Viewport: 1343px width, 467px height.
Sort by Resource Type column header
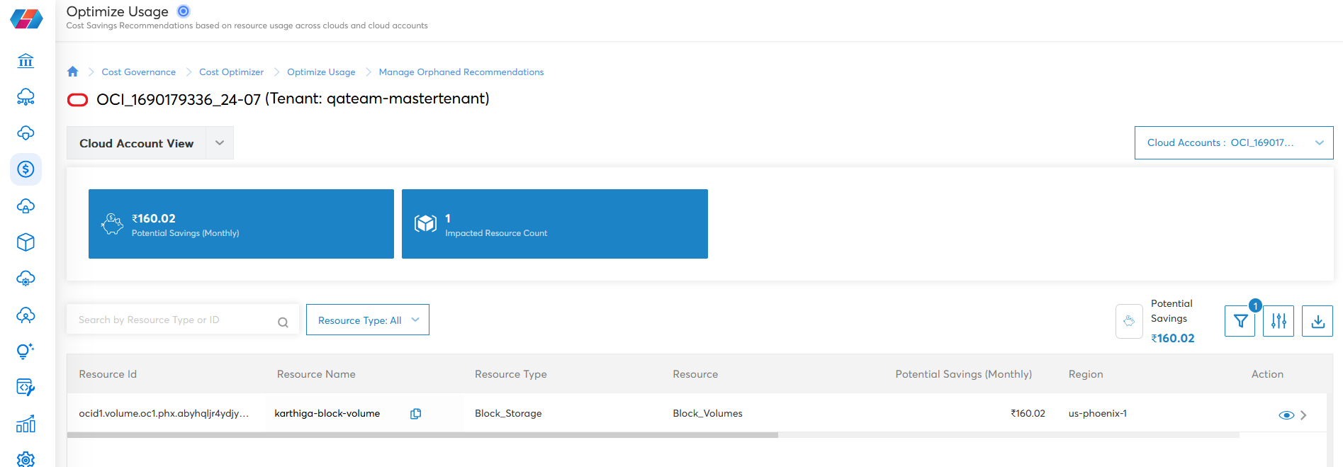point(511,374)
